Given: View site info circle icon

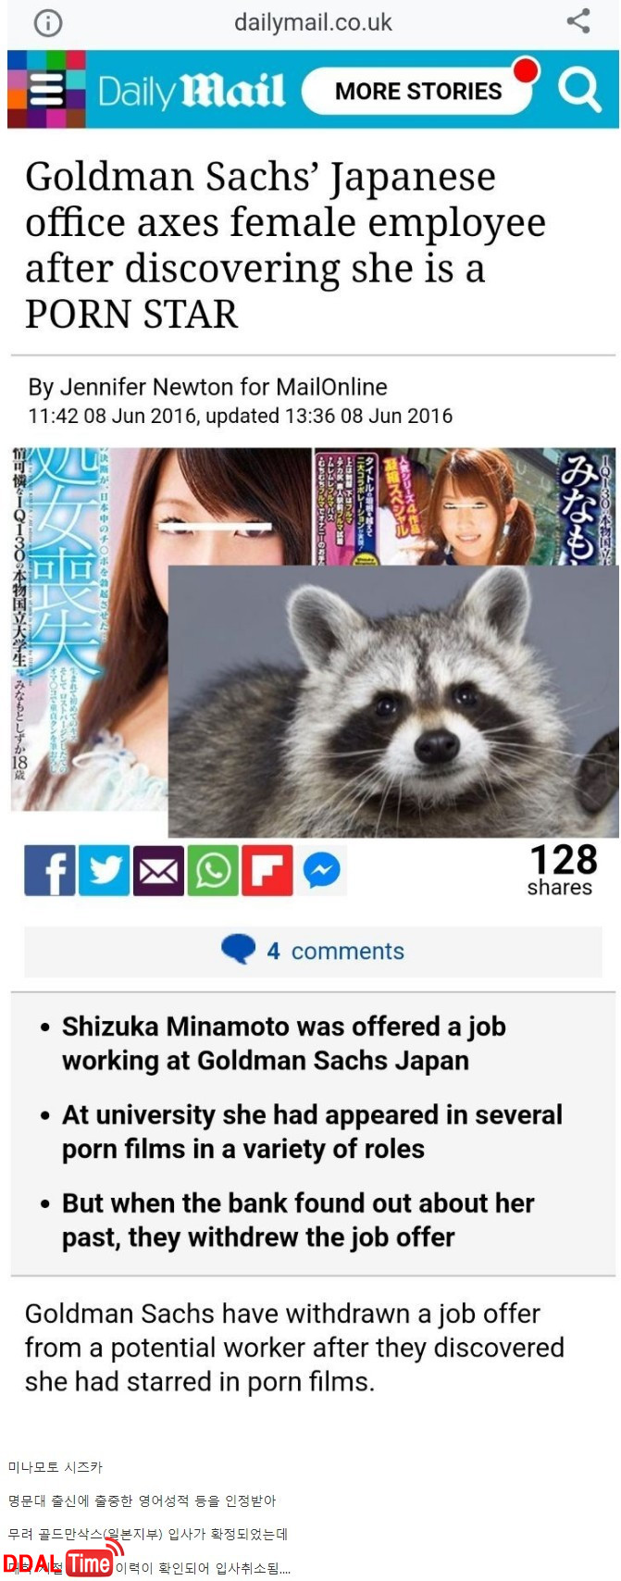Looking at the screenshot, I should point(47,22).
